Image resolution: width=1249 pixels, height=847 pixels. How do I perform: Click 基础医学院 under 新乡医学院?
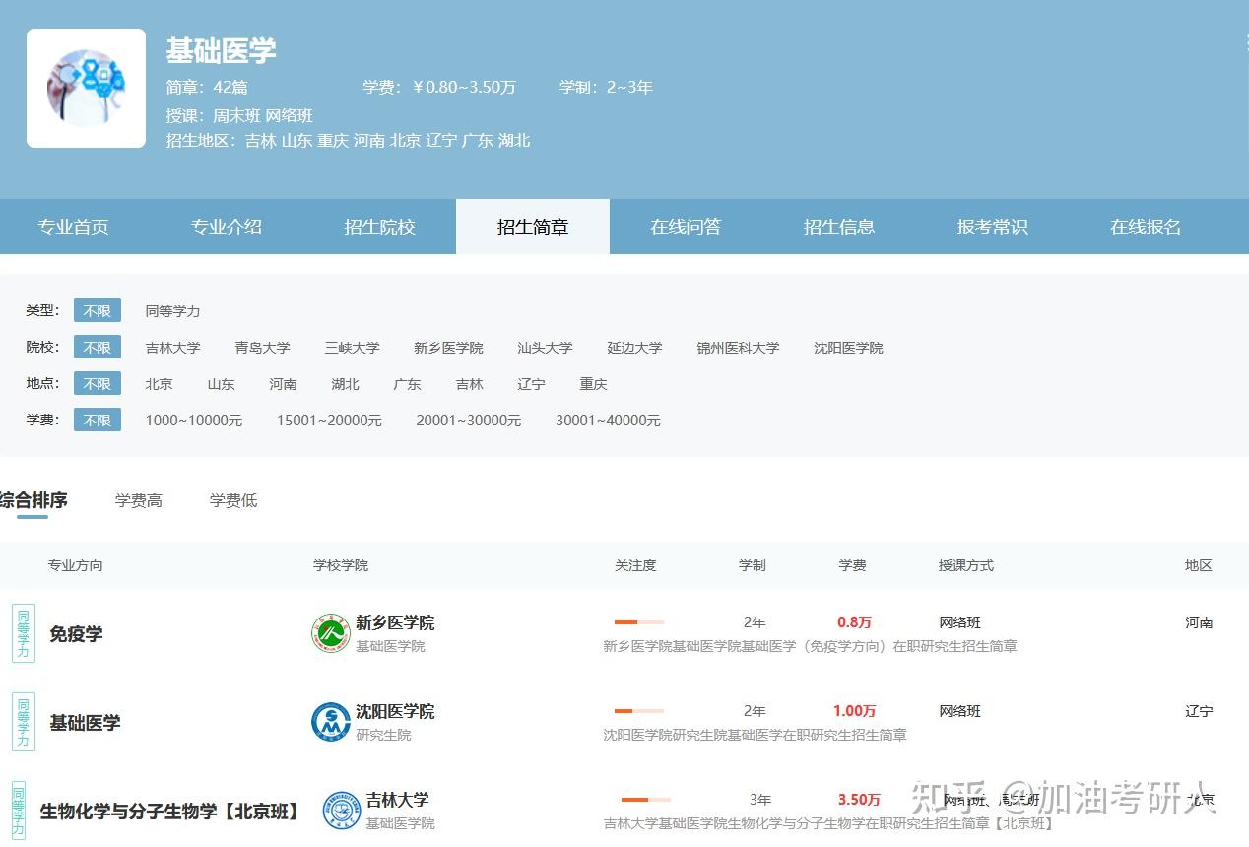(390, 646)
